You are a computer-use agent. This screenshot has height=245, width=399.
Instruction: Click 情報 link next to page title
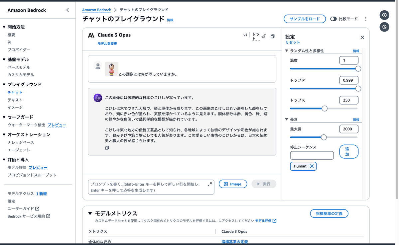point(170,20)
